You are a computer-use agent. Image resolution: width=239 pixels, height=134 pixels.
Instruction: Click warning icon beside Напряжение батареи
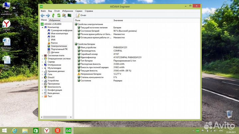pos(79,74)
